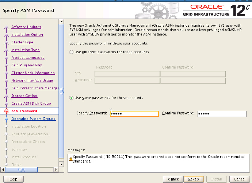The height and width of the screenshot is (183, 252).
Task: Open Help for this installer step
Action: point(14,179)
